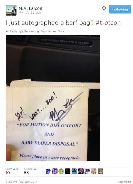Open the gear settings dropdown
The image size is (133, 184).
(104, 8)
